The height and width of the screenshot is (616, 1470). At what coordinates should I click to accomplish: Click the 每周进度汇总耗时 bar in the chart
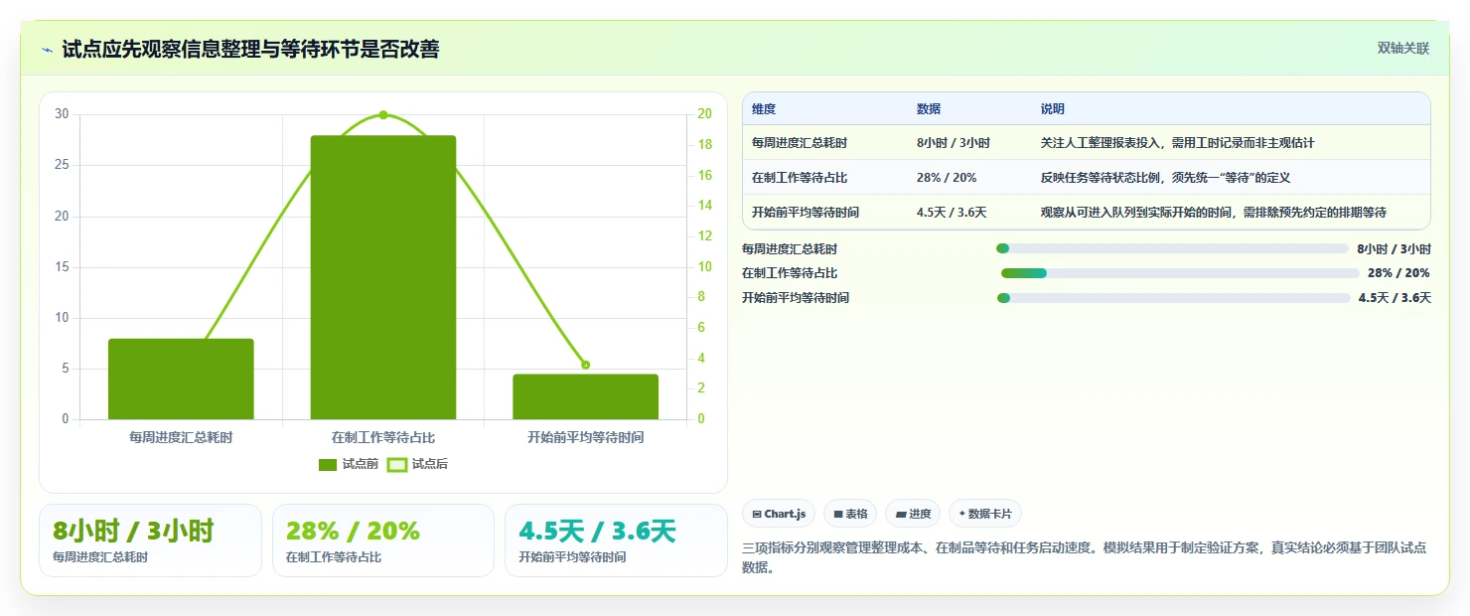pyautogui.click(x=181, y=379)
